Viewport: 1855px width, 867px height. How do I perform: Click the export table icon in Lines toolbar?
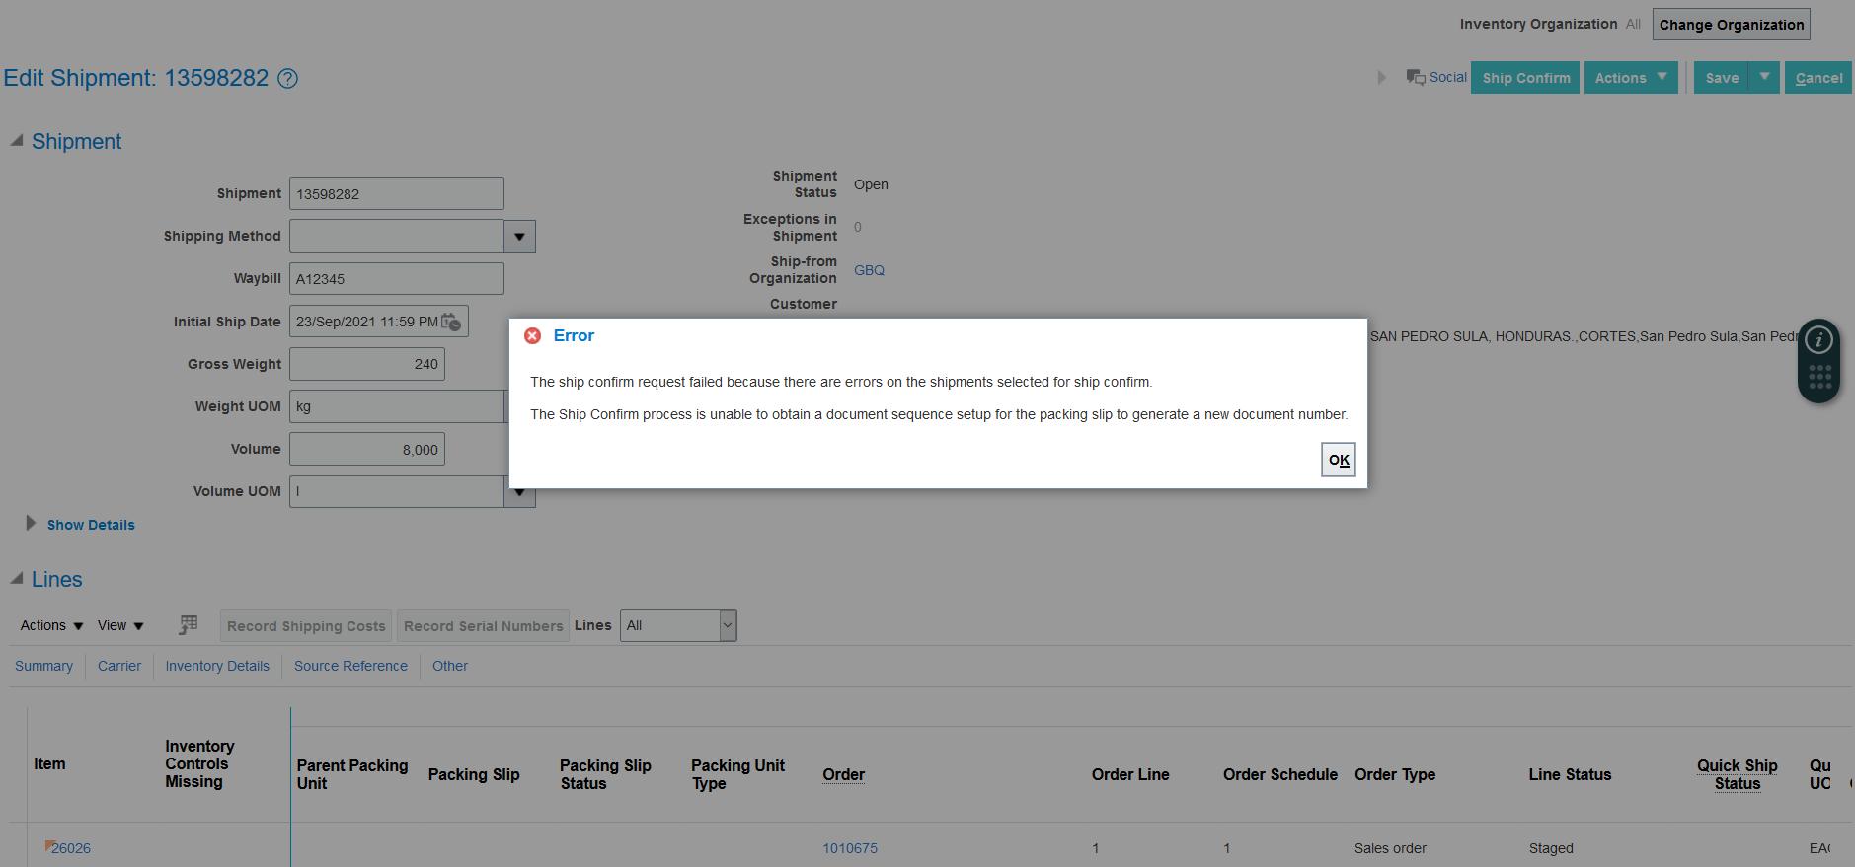click(189, 625)
